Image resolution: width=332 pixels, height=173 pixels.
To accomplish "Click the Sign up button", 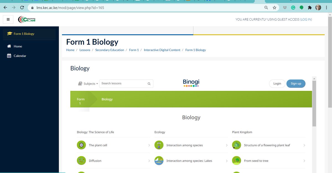I will (296, 83).
